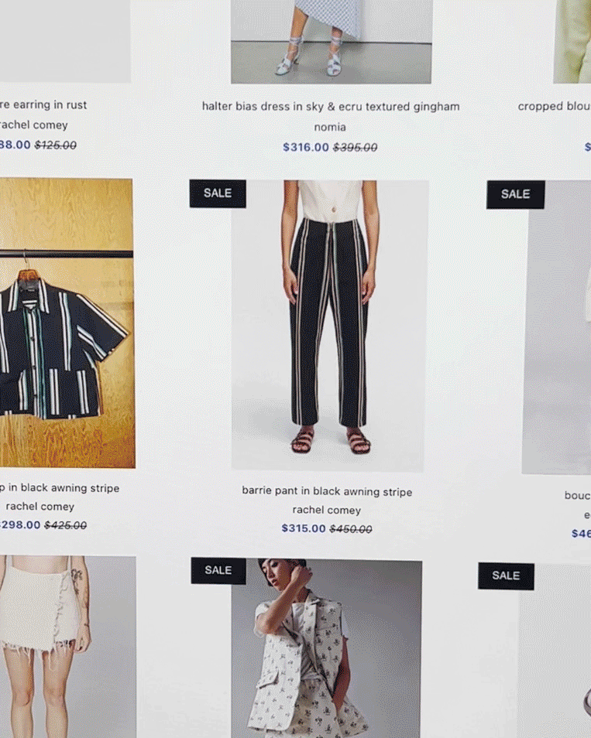Open the cropped blouse product title
The image size is (591, 738).
(555, 107)
